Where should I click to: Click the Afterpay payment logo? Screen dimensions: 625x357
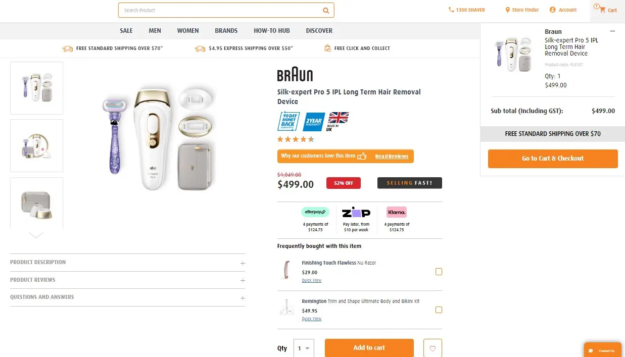click(315, 212)
